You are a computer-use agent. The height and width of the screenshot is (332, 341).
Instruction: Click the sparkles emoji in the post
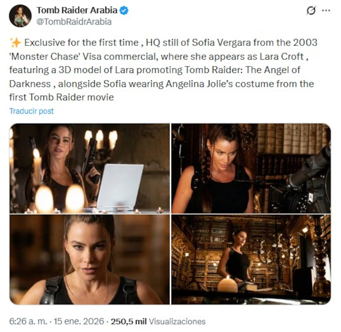[x=15, y=42]
